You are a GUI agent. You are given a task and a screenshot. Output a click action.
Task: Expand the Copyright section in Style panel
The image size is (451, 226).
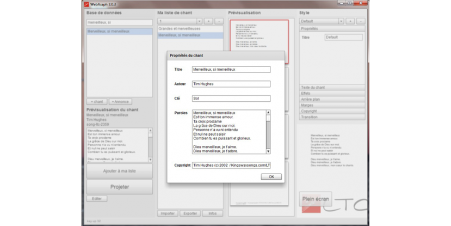pyautogui.click(x=332, y=111)
